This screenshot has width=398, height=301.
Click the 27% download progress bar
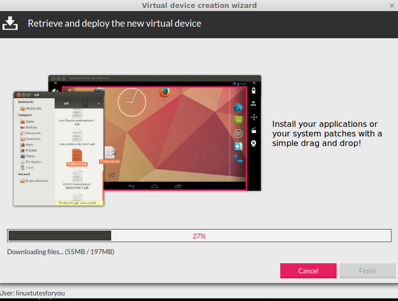[x=199, y=236]
